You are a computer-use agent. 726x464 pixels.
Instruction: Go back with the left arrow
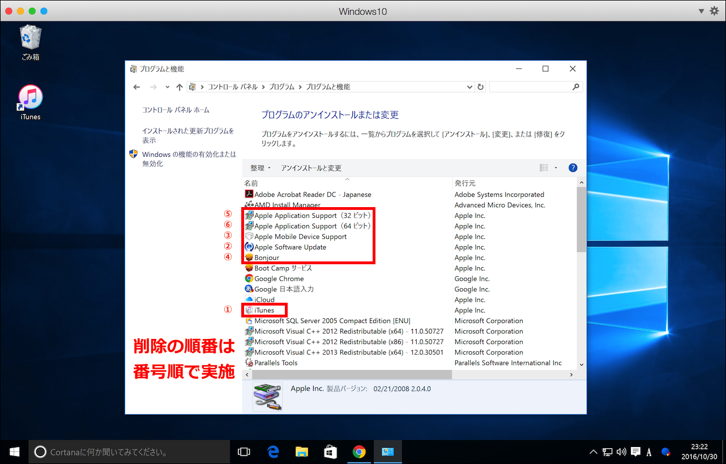tap(136, 87)
